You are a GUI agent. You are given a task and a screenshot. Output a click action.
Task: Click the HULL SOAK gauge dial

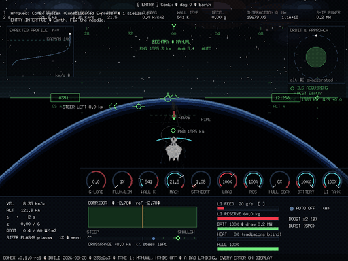tap(279, 181)
